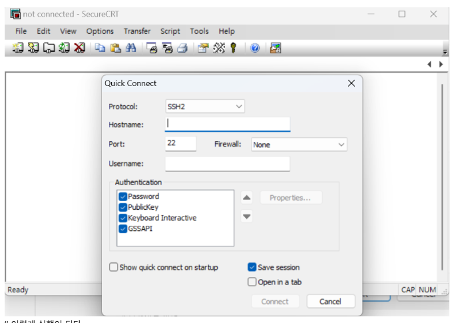Open the Protocol SSH2 dropdown
This screenshot has width=452, height=323.
click(205, 107)
